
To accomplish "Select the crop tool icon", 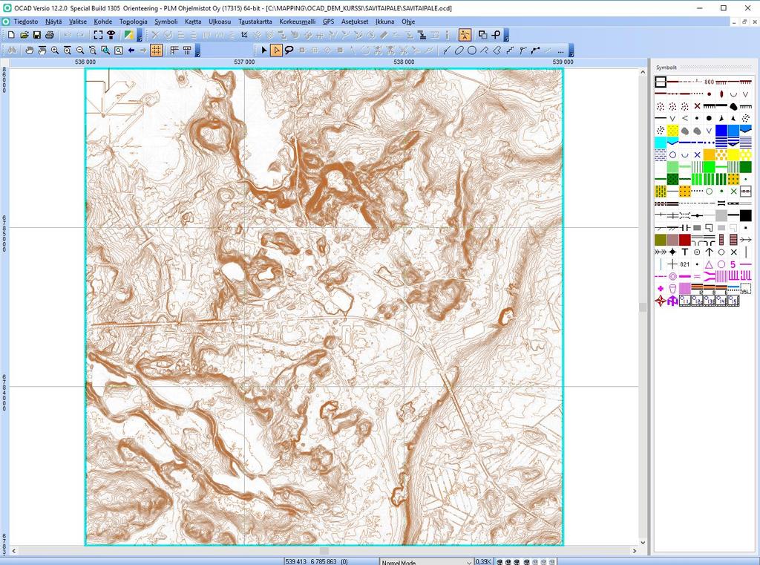I will click(x=244, y=35).
